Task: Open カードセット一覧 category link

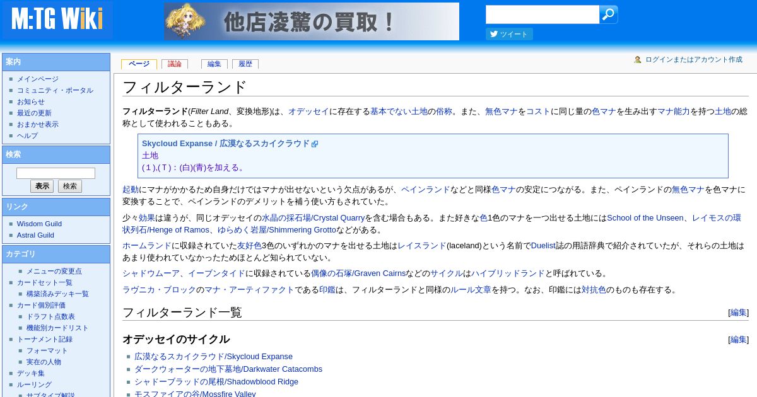Action: click(x=45, y=283)
